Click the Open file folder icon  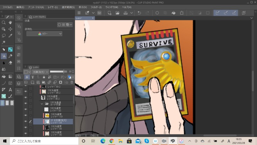pyautogui.click(x=117, y=13)
